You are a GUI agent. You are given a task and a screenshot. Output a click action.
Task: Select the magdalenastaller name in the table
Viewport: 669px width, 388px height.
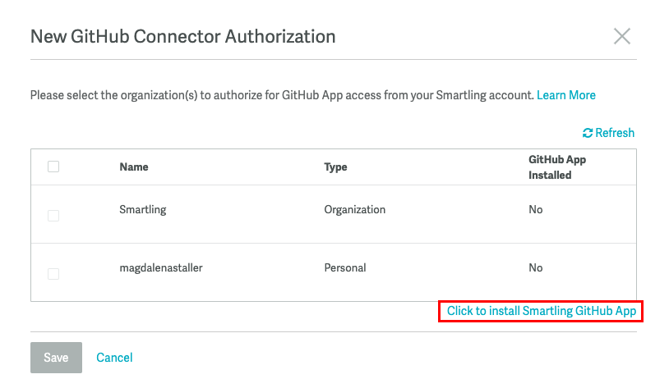(x=161, y=268)
